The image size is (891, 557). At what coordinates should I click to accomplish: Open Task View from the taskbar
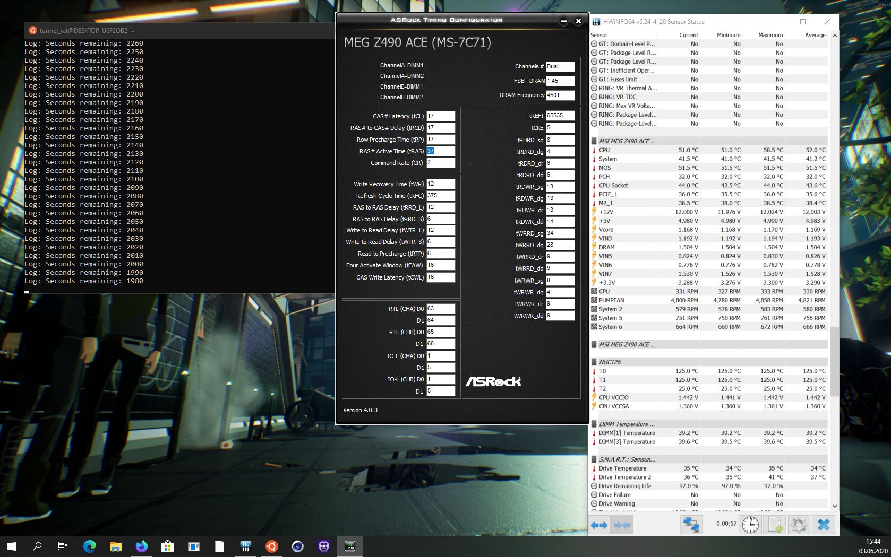[63, 546]
